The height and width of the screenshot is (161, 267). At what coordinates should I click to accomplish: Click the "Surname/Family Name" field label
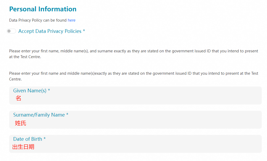[39, 115]
